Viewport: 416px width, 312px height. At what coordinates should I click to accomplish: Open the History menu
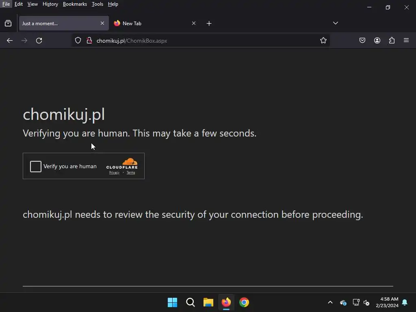[50, 4]
